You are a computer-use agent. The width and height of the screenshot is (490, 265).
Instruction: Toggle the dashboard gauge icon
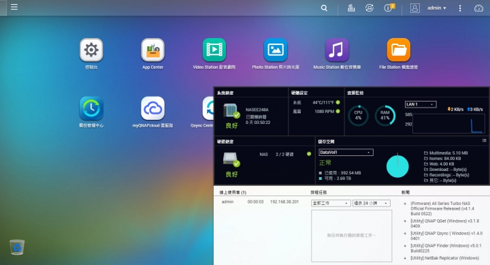click(x=478, y=8)
